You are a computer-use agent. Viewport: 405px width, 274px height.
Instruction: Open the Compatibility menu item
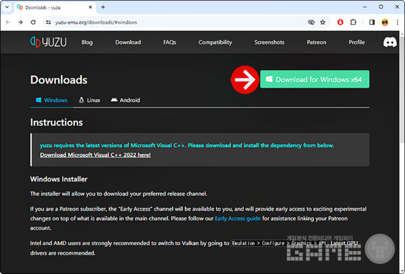215,43
